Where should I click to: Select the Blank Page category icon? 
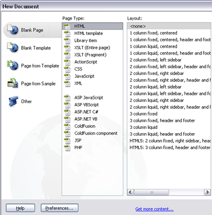coord(13,30)
